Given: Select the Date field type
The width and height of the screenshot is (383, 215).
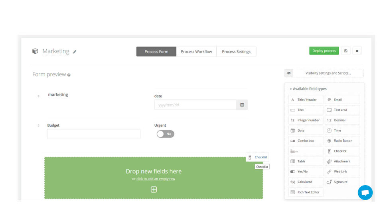Looking at the screenshot, I should (x=306, y=131).
